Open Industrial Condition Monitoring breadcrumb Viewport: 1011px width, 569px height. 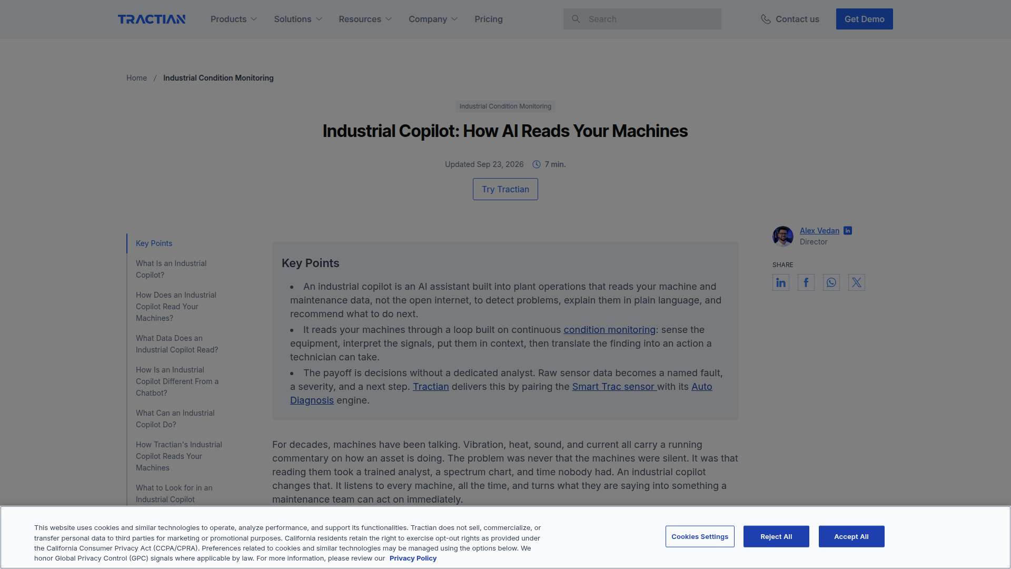tap(219, 78)
